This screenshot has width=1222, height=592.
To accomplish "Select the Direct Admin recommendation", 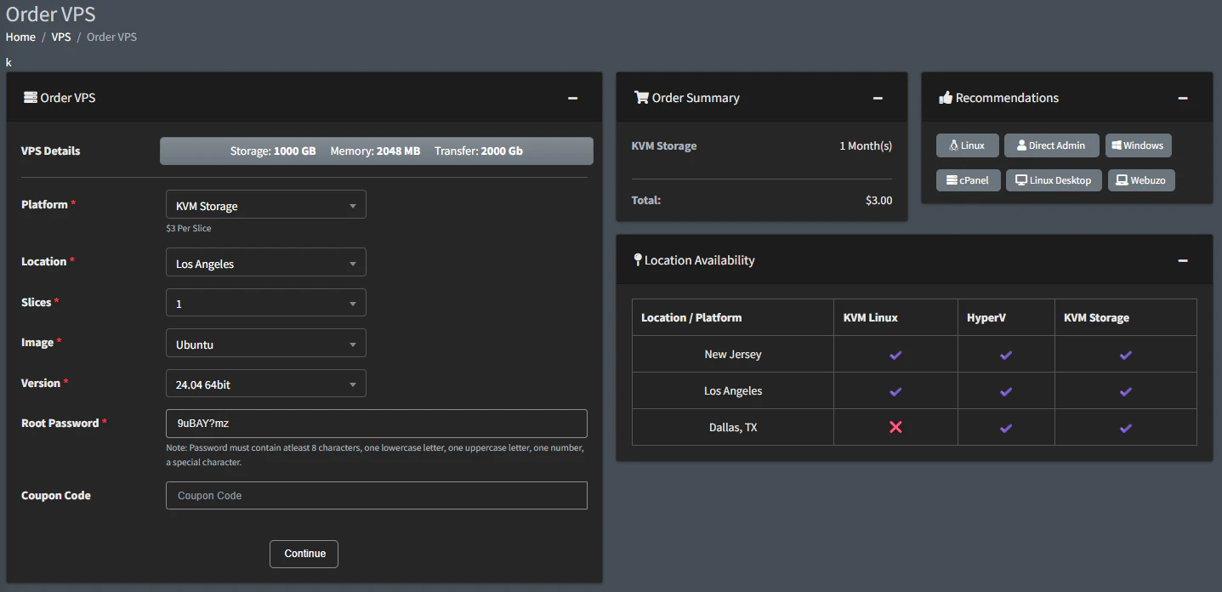I will tap(1051, 145).
